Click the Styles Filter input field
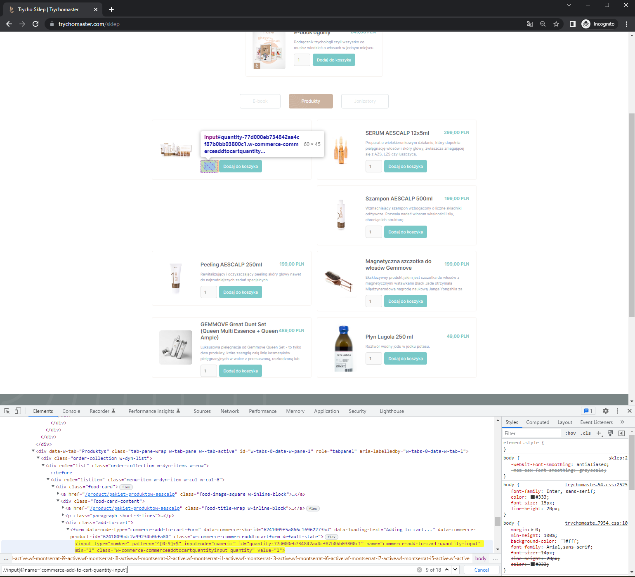The height and width of the screenshot is (577, 635). (531, 433)
